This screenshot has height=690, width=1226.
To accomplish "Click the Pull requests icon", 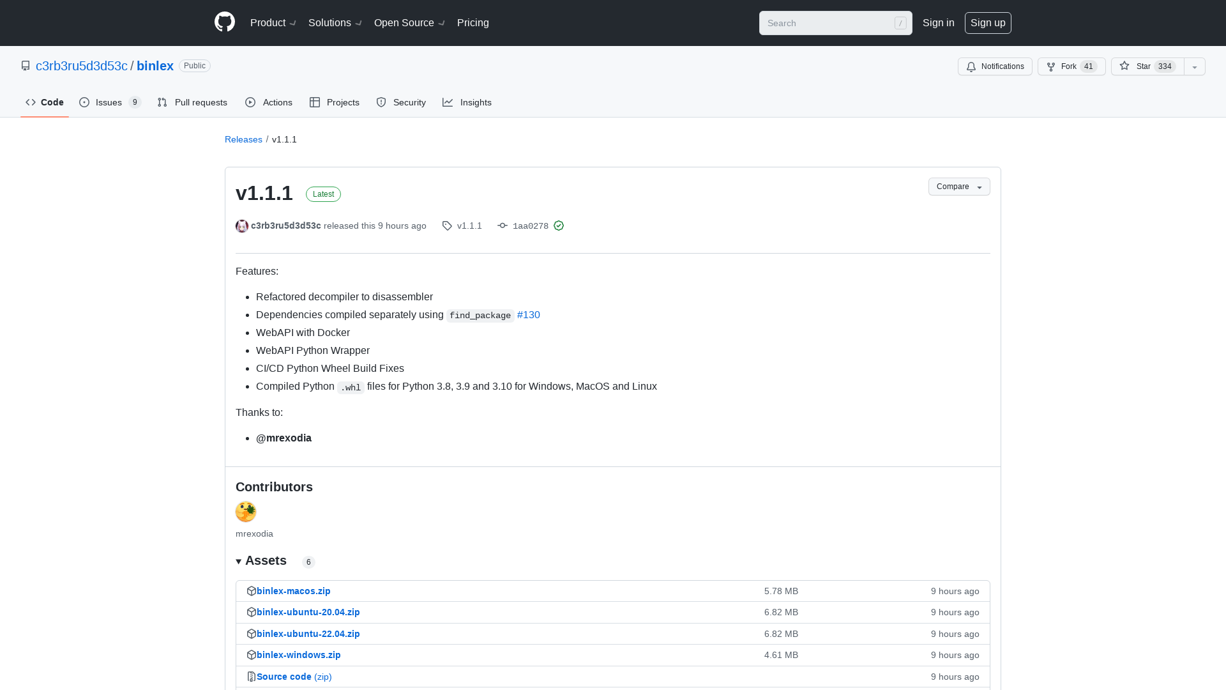I will [x=162, y=103].
